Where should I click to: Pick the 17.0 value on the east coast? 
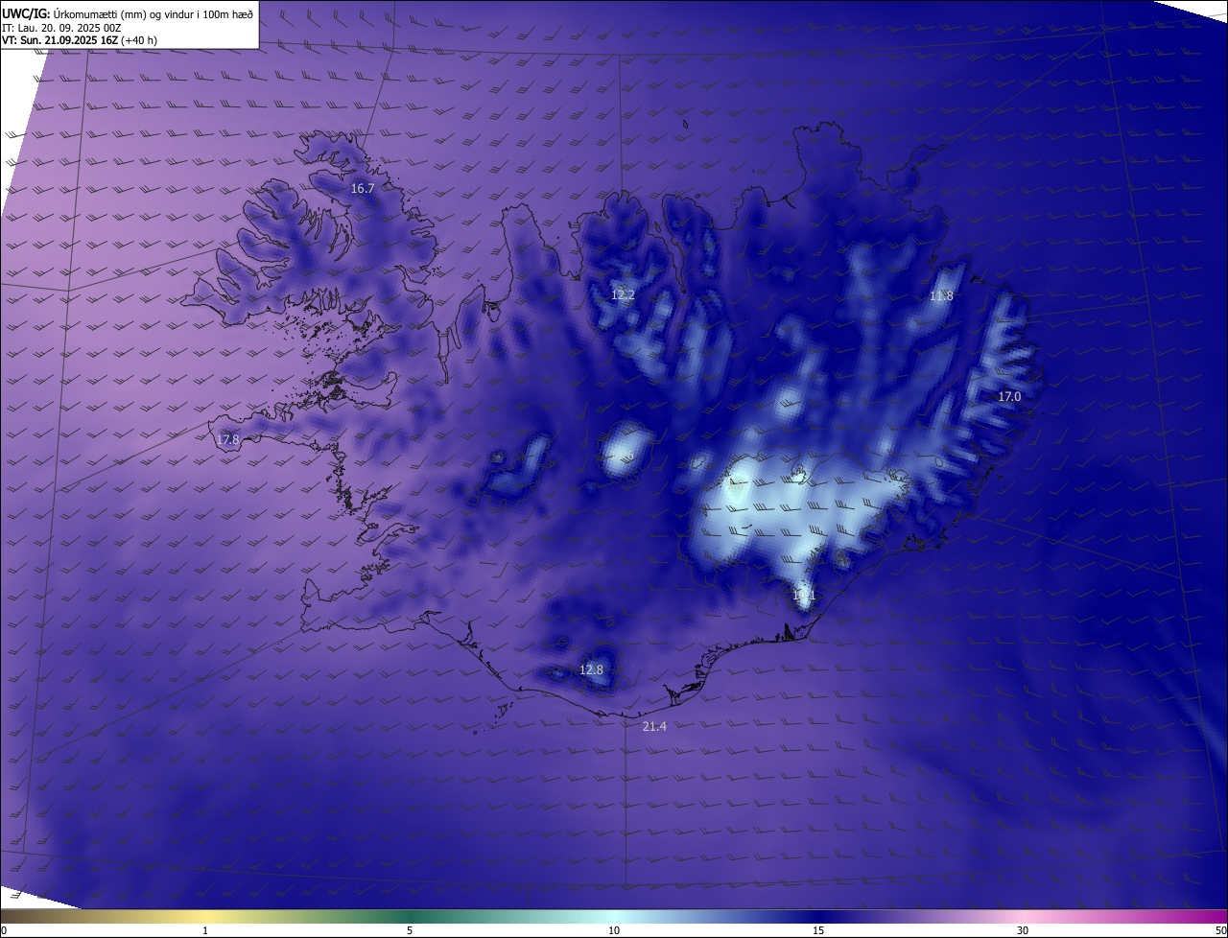pyautogui.click(x=1009, y=397)
